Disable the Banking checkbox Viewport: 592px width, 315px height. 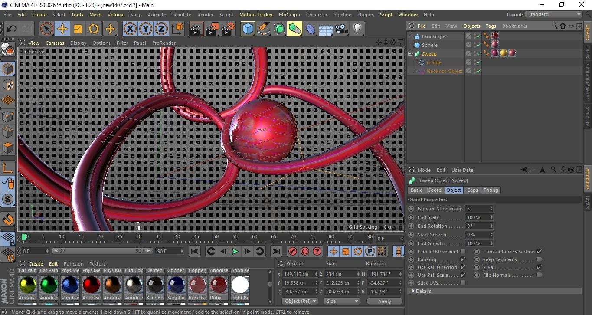click(x=463, y=259)
